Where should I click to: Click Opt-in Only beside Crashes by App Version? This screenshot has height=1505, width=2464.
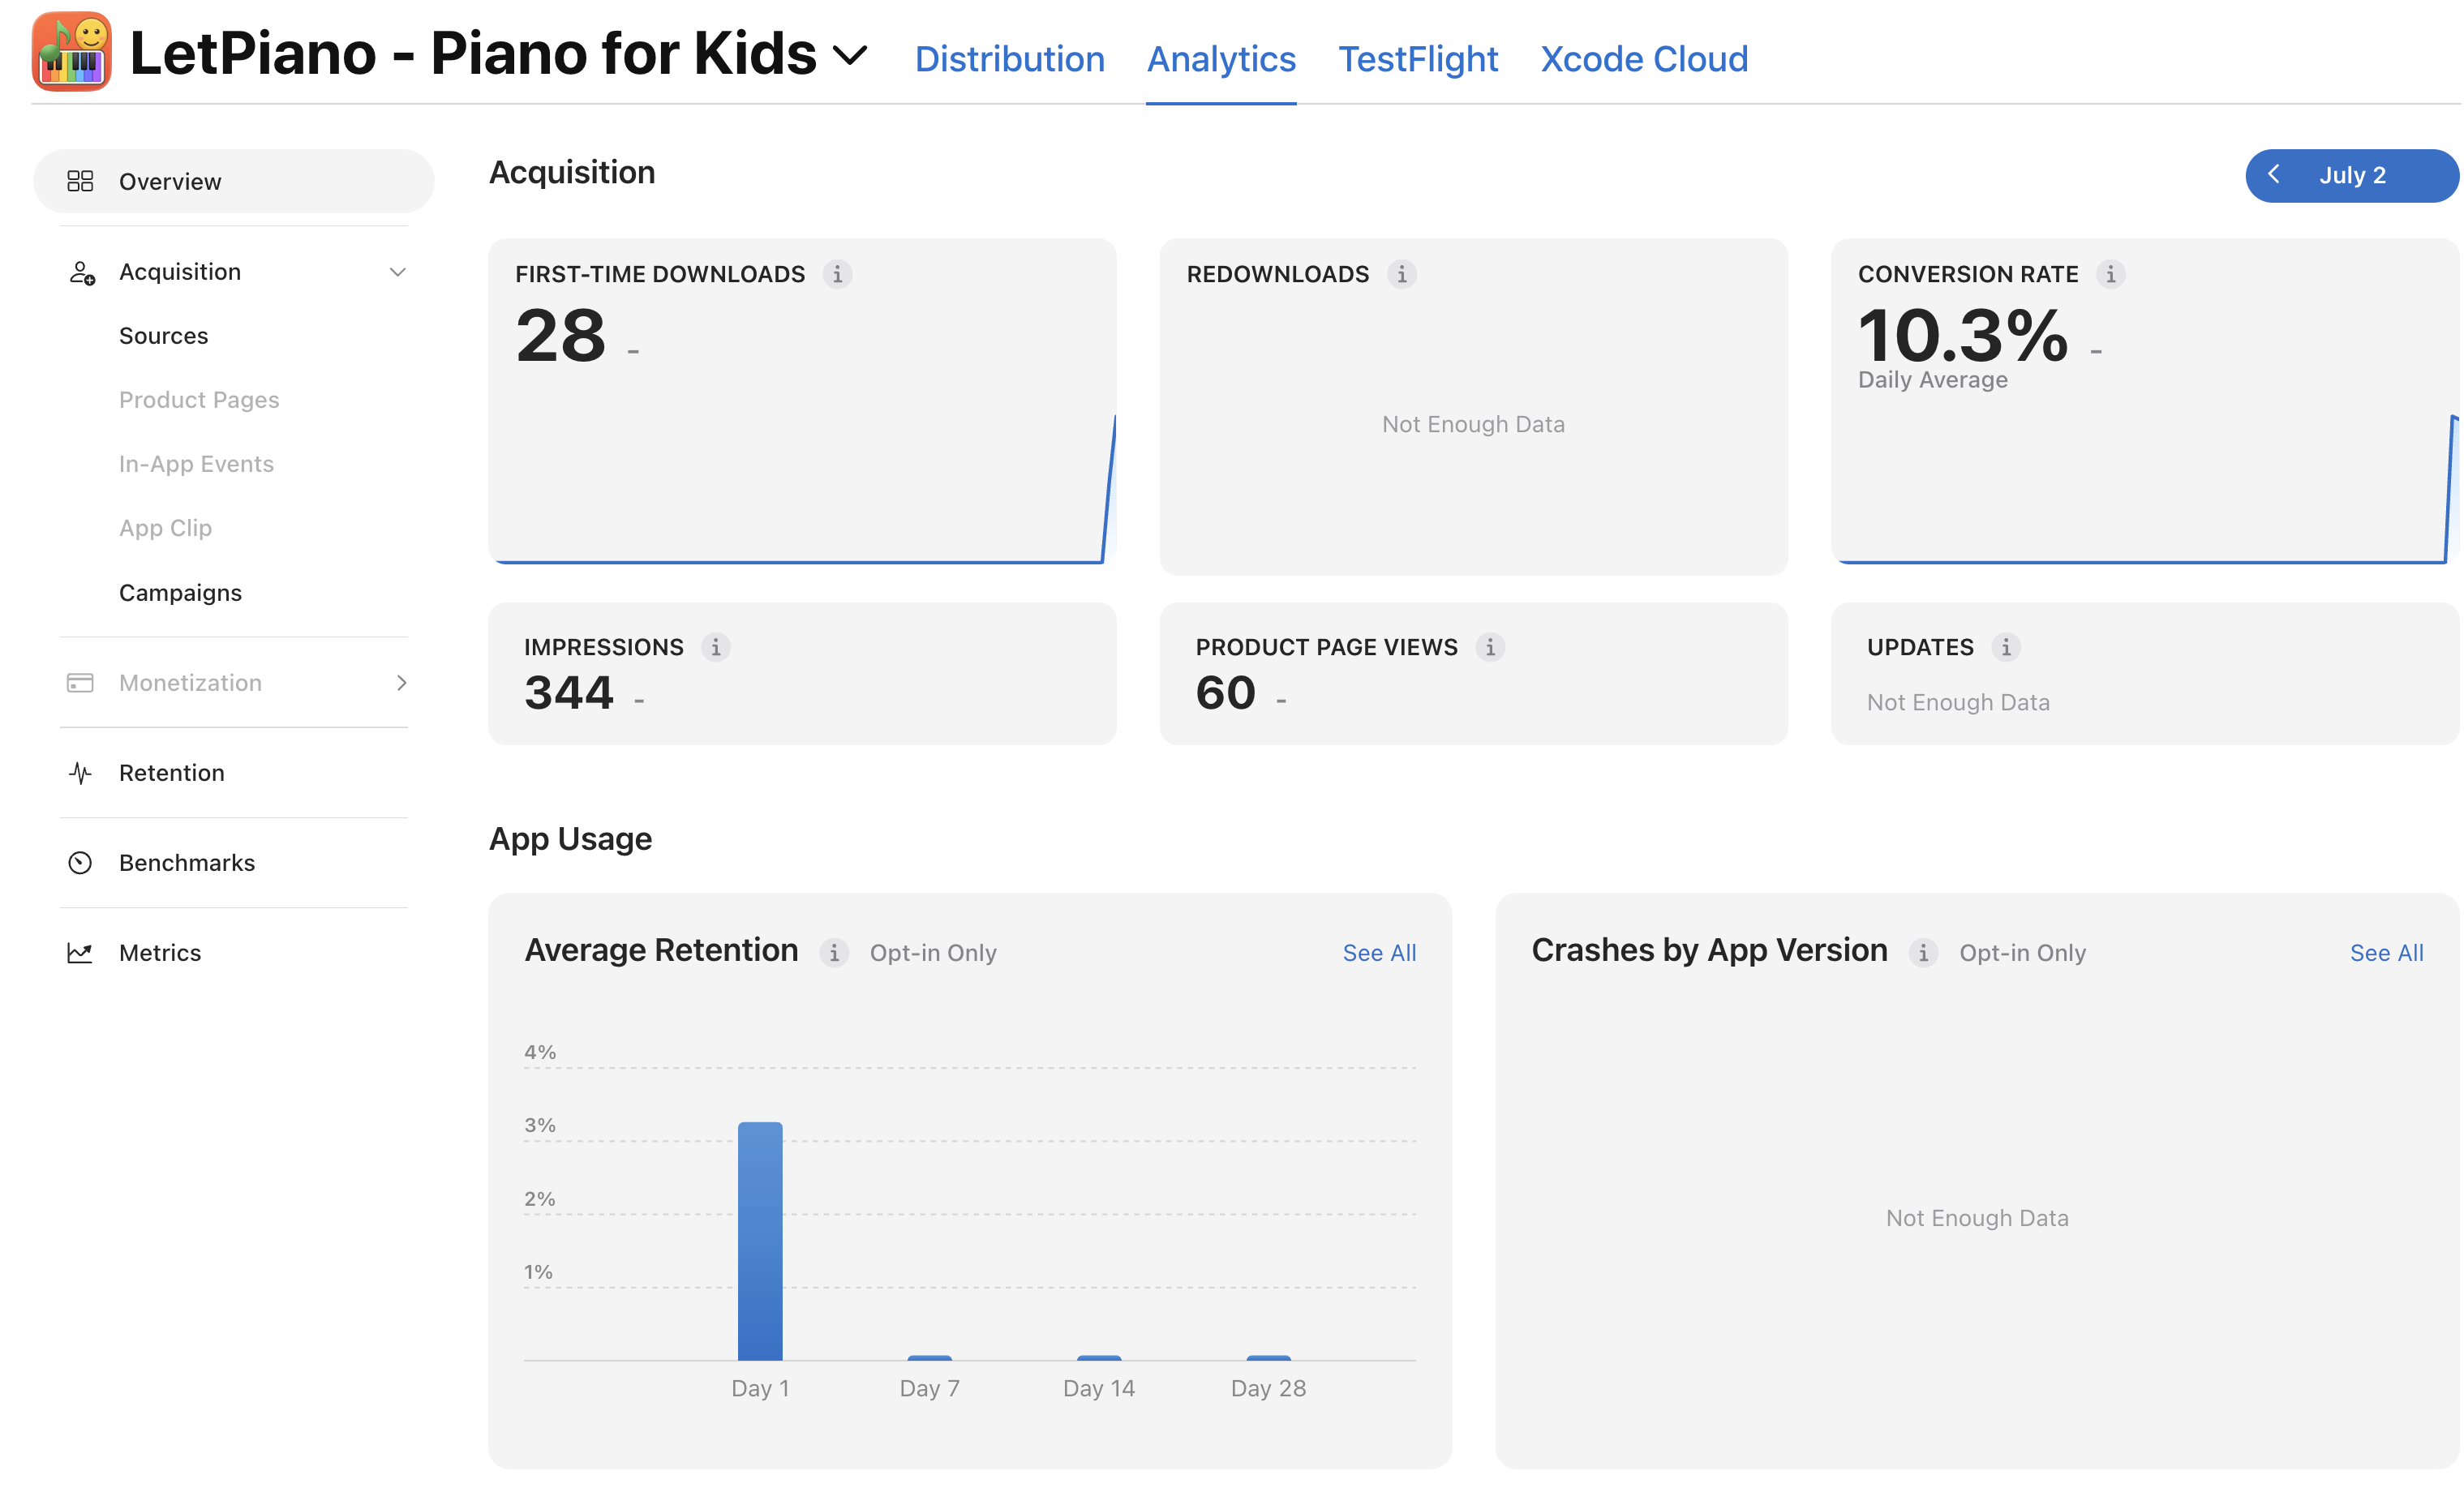[2022, 953]
